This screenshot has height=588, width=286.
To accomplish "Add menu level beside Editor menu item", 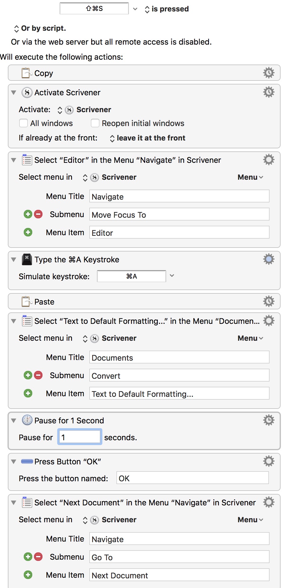I will (x=28, y=232).
